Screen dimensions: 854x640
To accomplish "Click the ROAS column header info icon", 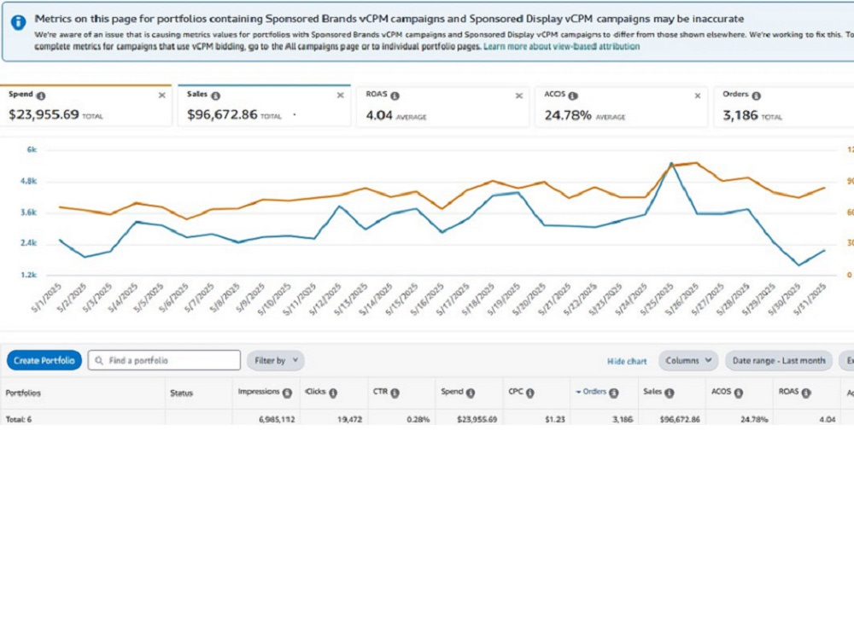I will [806, 393].
